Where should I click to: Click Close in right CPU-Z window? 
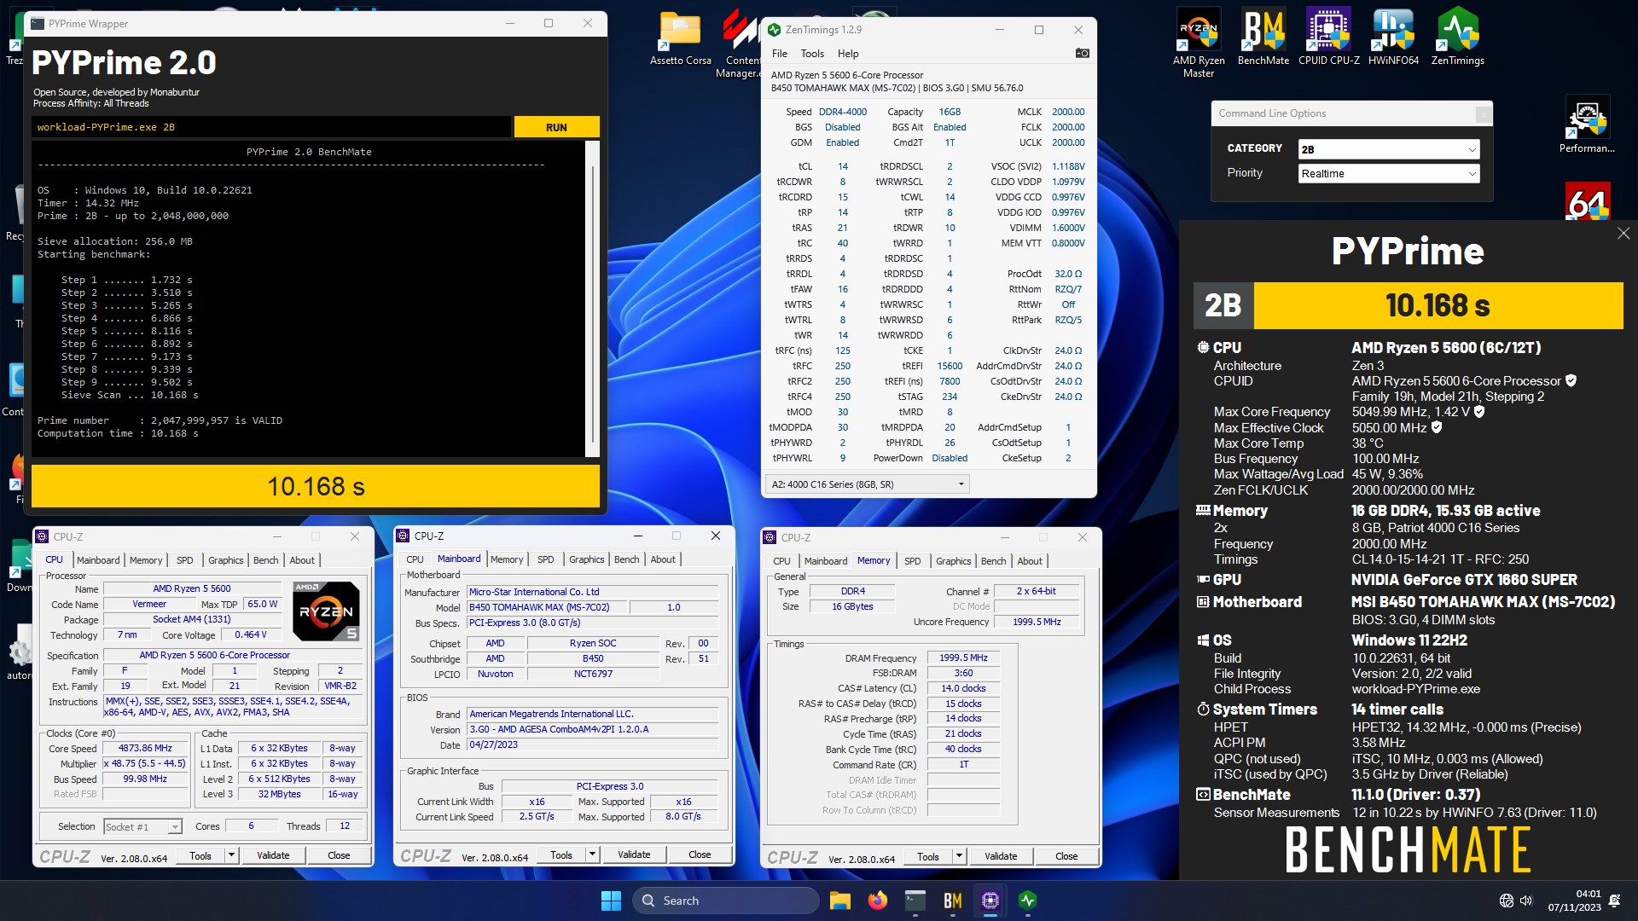tap(1066, 856)
